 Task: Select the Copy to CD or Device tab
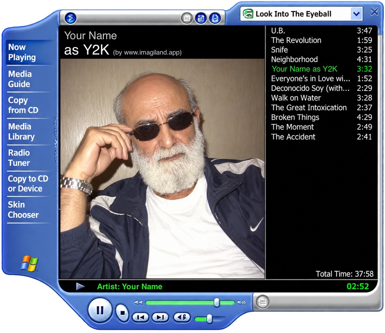(29, 183)
